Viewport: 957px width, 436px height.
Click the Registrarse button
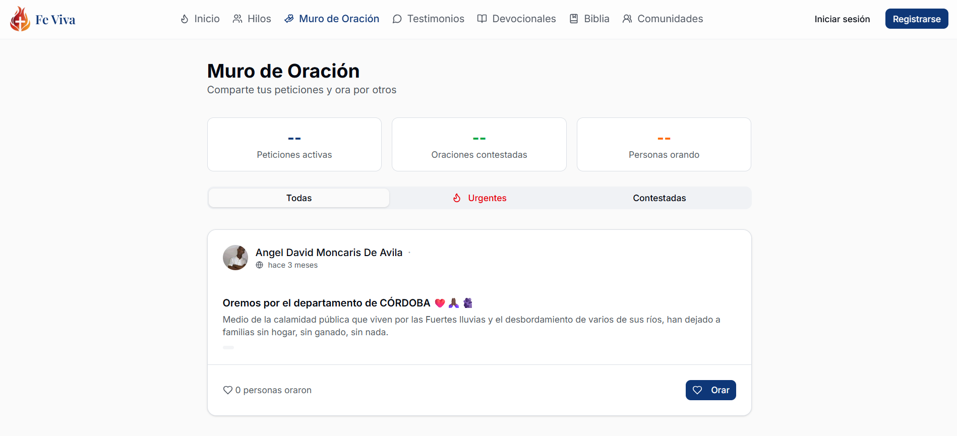(917, 19)
